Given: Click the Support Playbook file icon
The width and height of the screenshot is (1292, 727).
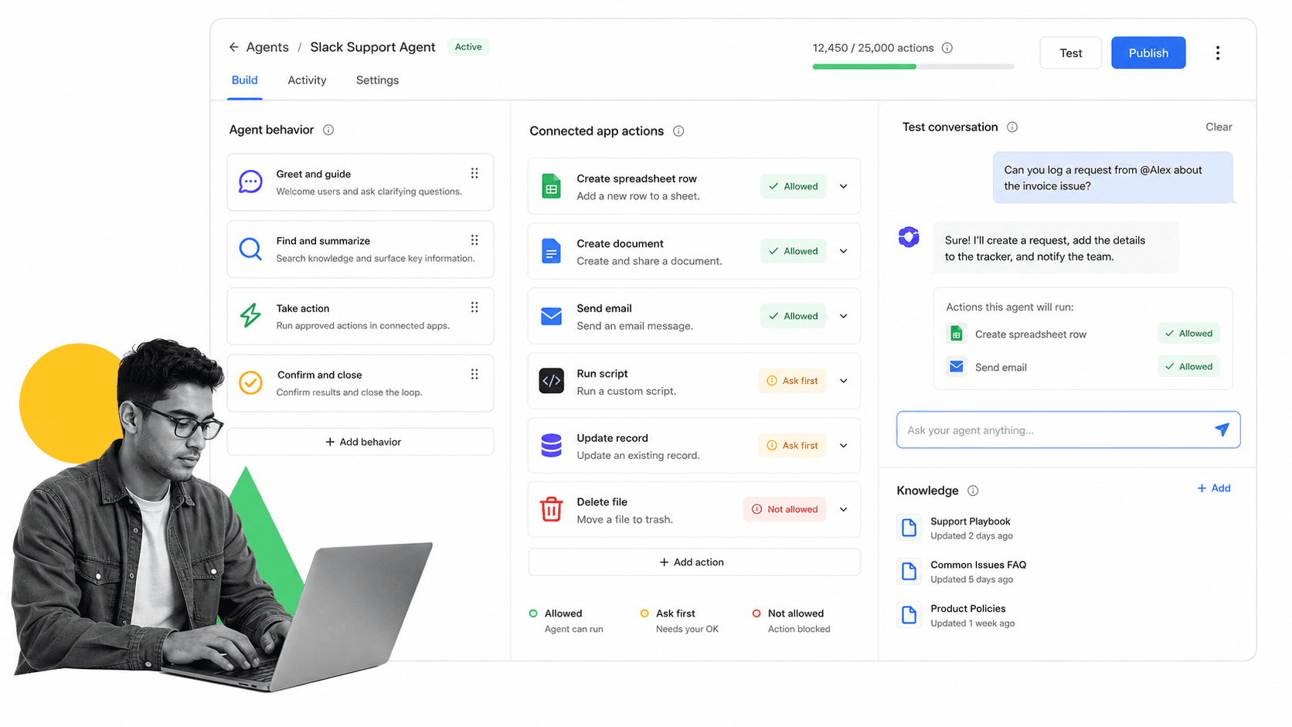Looking at the screenshot, I should pyautogui.click(x=909, y=528).
